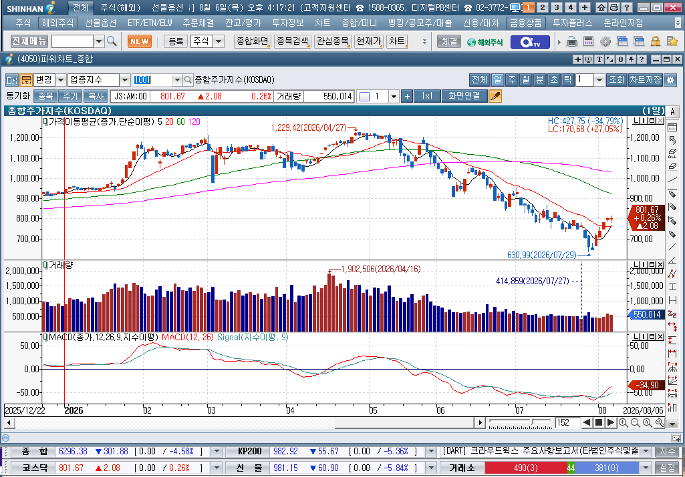Viewport: 685px width, 477px height.
Task: Click the 화면연결 button
Action: 464,96
